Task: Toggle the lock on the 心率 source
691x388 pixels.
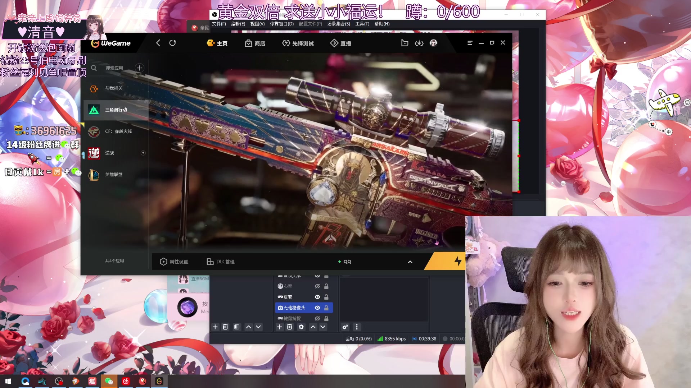Action: tap(326, 286)
